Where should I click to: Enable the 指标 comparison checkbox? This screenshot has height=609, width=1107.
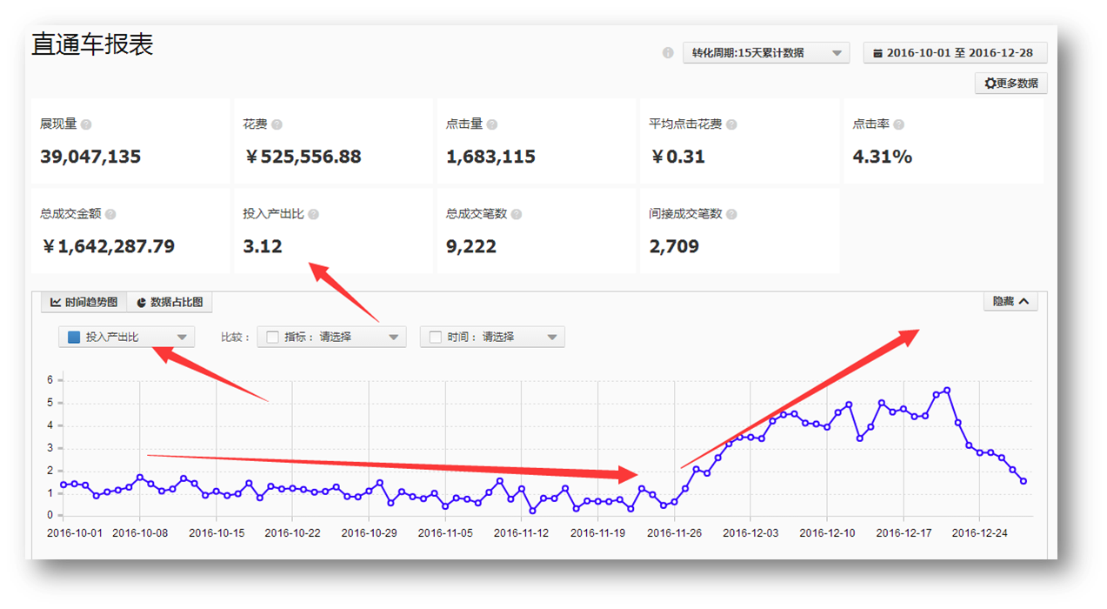click(272, 337)
